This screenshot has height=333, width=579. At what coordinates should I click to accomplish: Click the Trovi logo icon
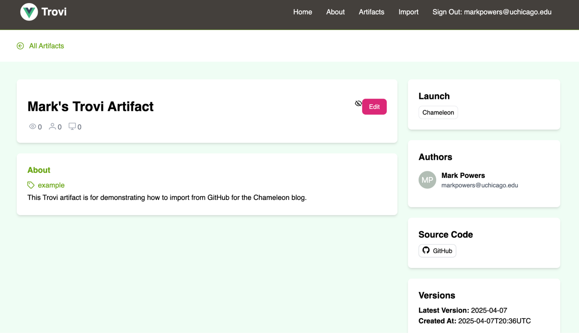click(29, 12)
